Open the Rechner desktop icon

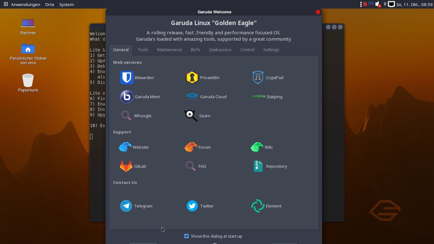(28, 26)
